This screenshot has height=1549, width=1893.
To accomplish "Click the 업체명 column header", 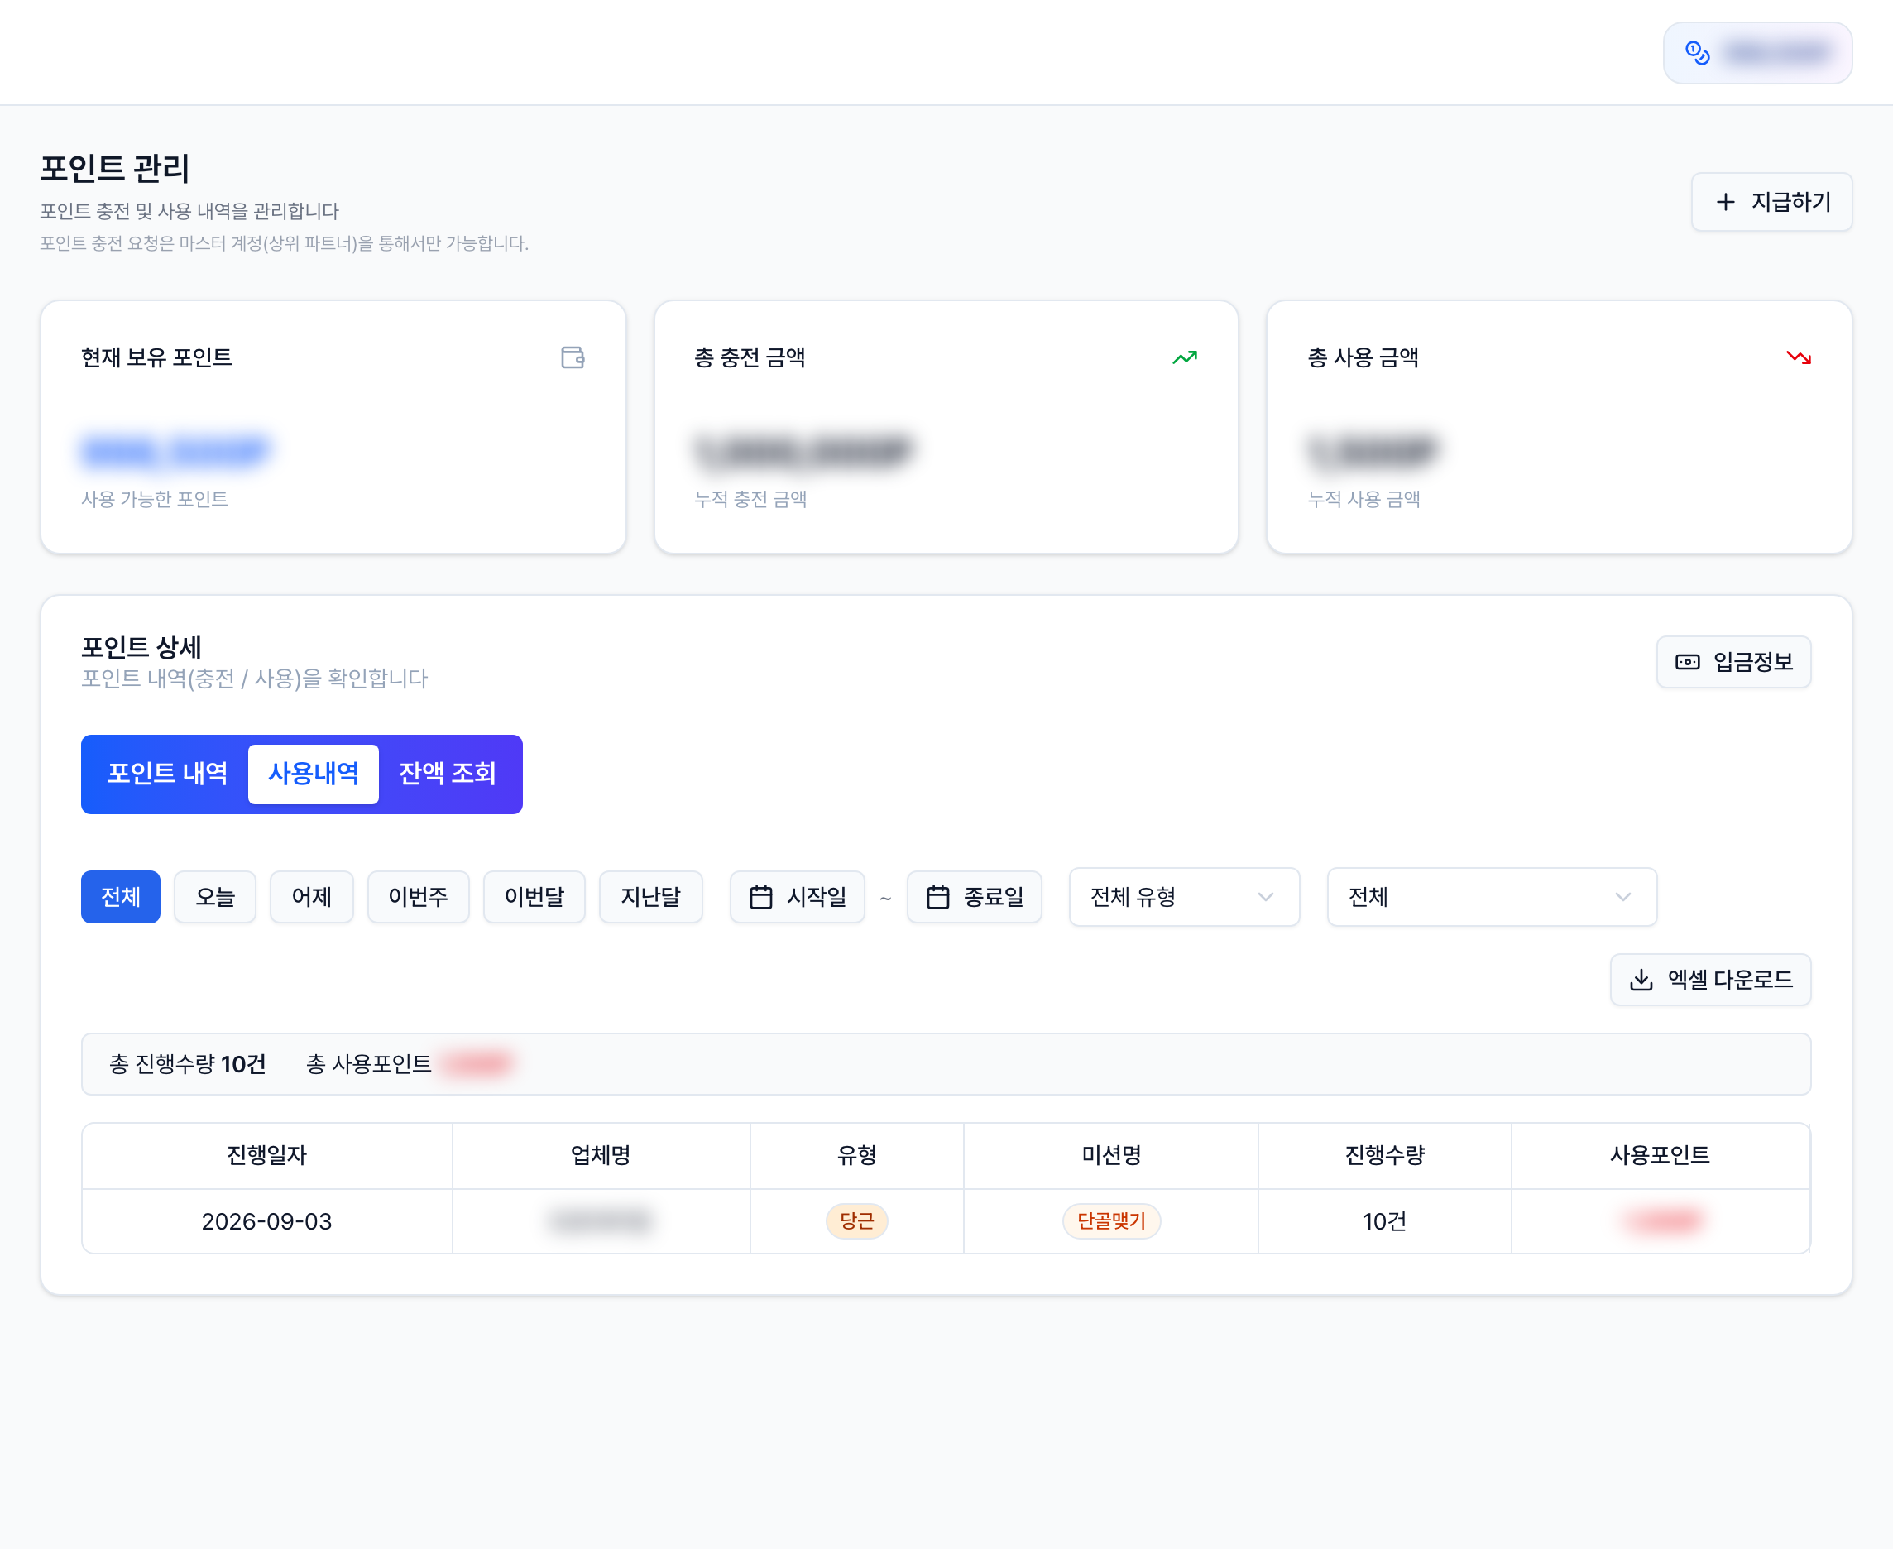I will click(x=601, y=1155).
